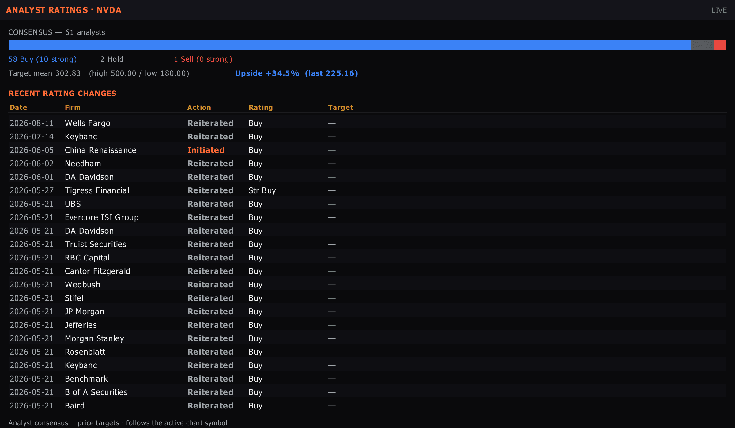Viewport: 735px width, 428px height.
Task: Click the 'Initiated' action for China Renaissance
Action: coord(206,150)
